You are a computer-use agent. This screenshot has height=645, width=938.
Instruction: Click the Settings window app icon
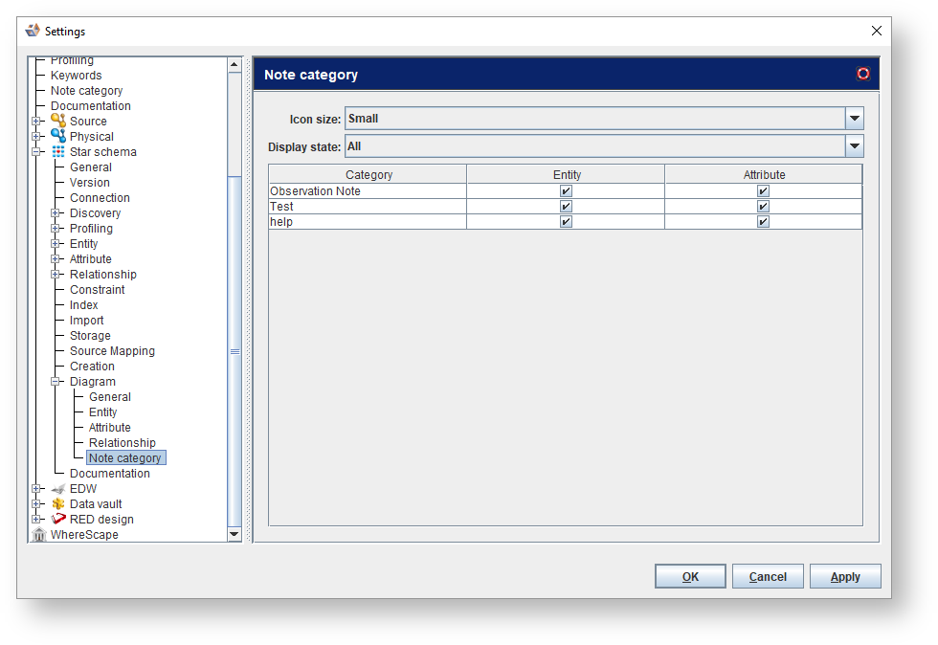[33, 31]
